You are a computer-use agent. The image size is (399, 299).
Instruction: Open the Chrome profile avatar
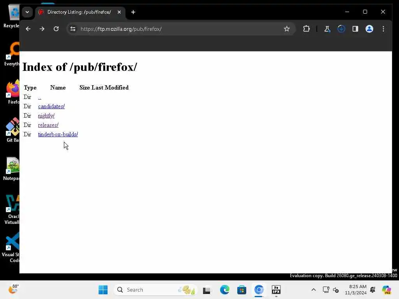(x=369, y=29)
